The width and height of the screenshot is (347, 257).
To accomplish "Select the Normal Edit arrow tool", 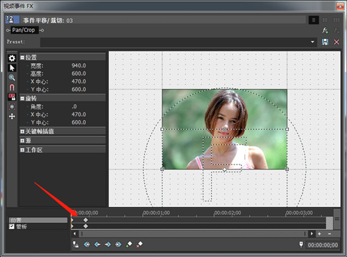I will click(x=12, y=68).
